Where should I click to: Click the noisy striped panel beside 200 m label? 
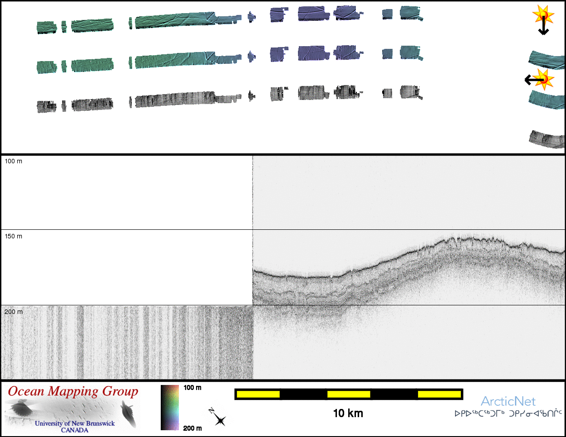(127, 342)
